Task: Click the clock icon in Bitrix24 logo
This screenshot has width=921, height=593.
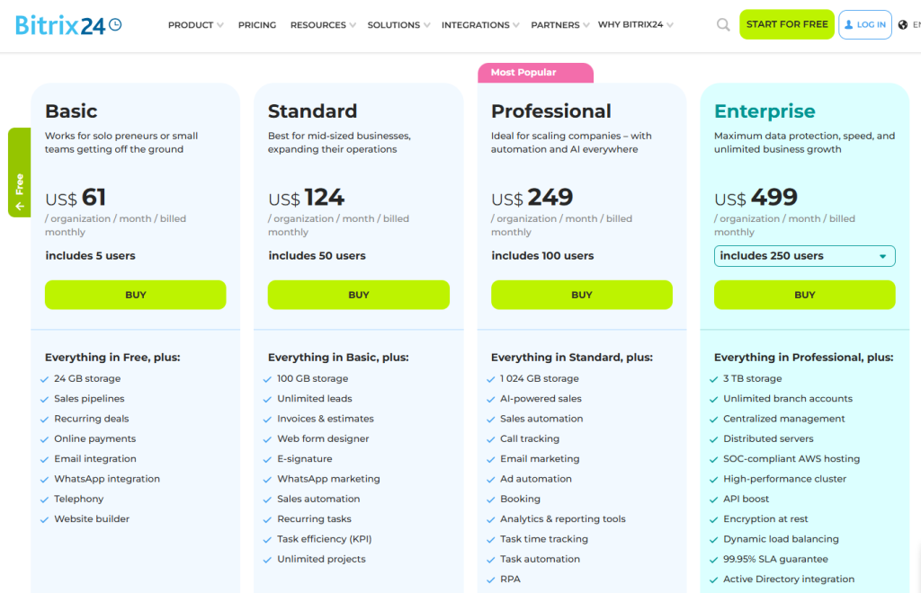Action: pos(114,25)
